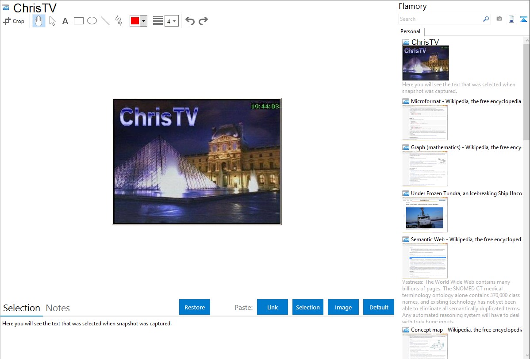Redo the last undone edit
530x359 pixels.
(204, 21)
